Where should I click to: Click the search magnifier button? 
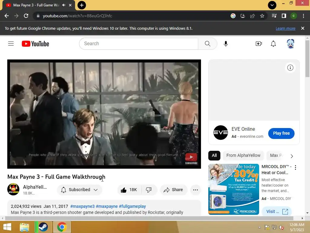coord(207,44)
